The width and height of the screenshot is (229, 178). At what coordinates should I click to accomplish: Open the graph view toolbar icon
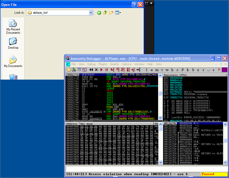point(84,70)
